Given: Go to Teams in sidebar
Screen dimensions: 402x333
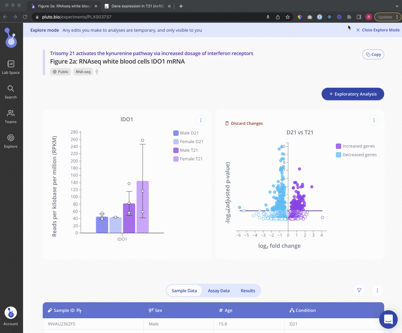Looking at the screenshot, I should pos(11,117).
